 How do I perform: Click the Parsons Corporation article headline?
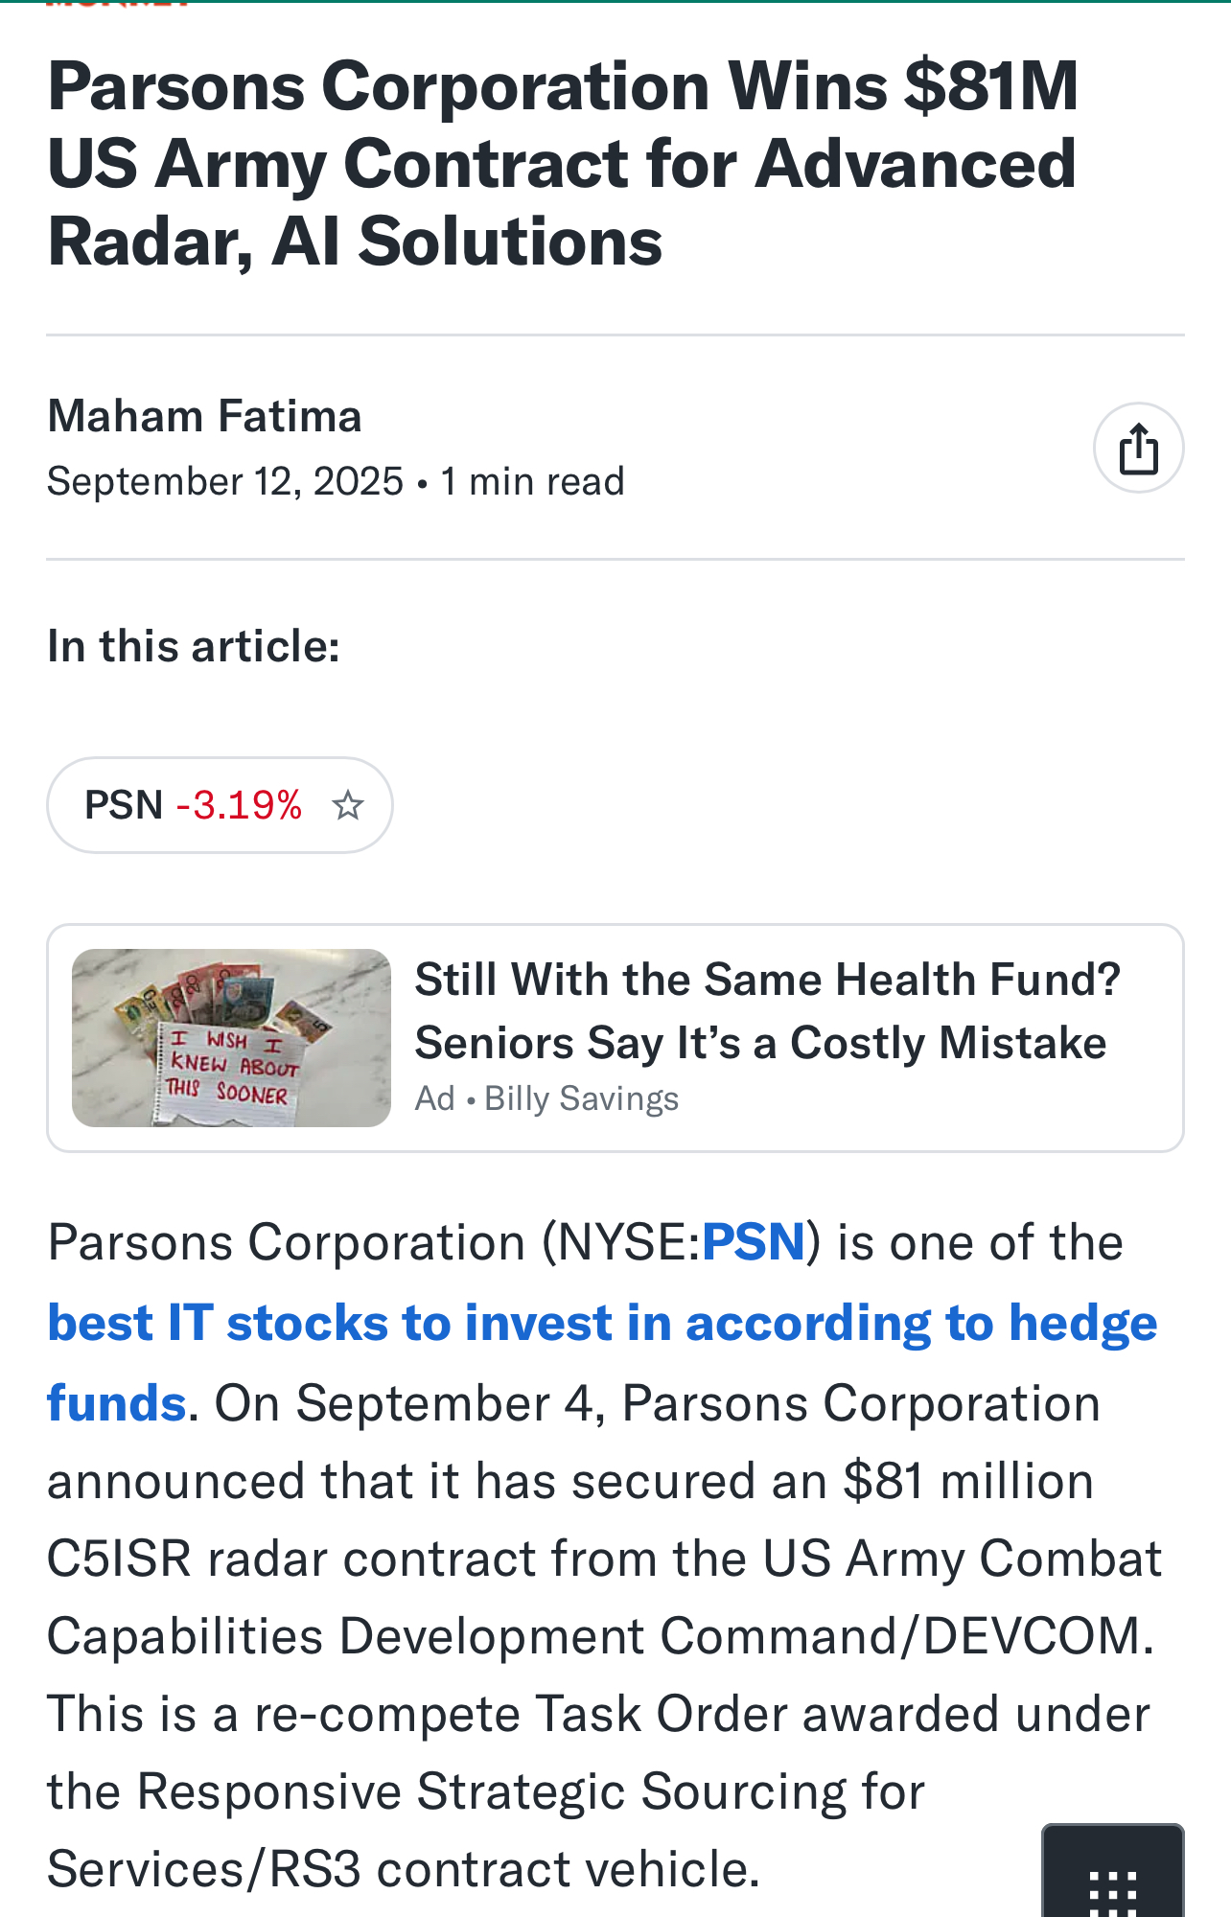coord(564,163)
